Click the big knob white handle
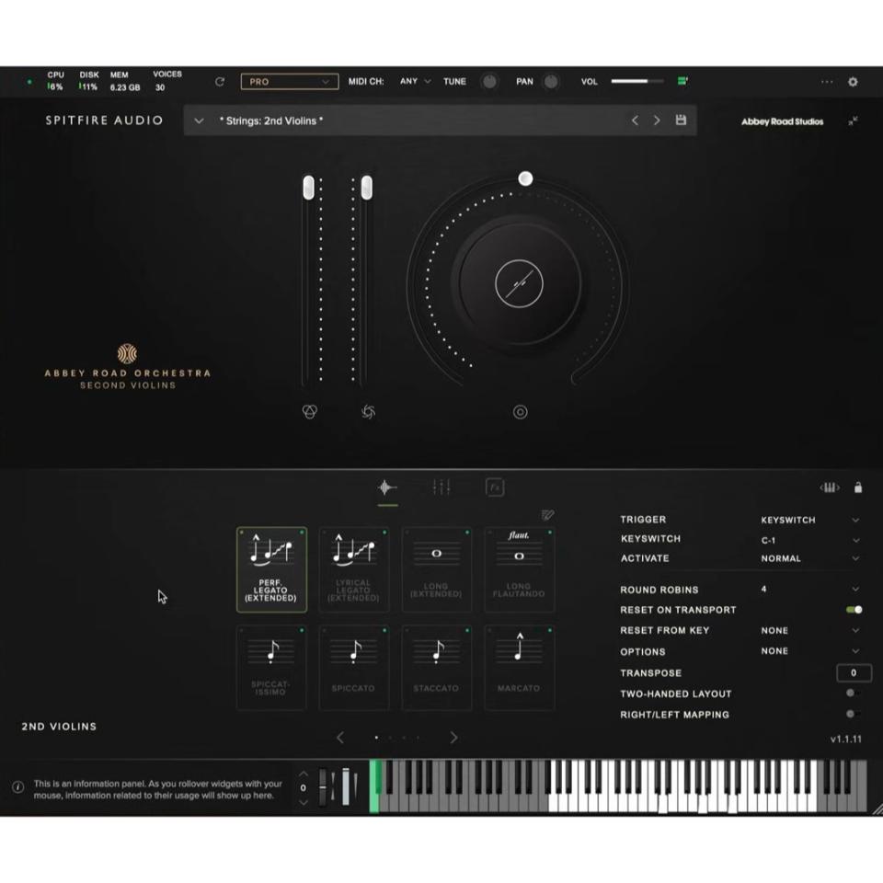Viewport: 883px width, 883px height. click(x=525, y=178)
